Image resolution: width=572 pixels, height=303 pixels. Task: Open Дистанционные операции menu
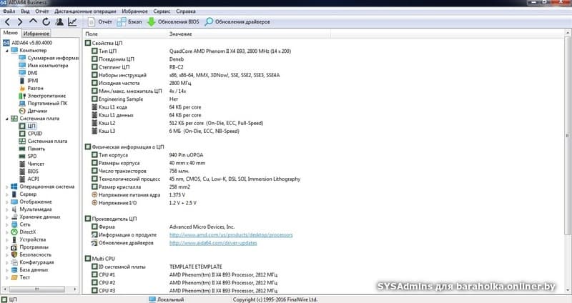[85, 11]
